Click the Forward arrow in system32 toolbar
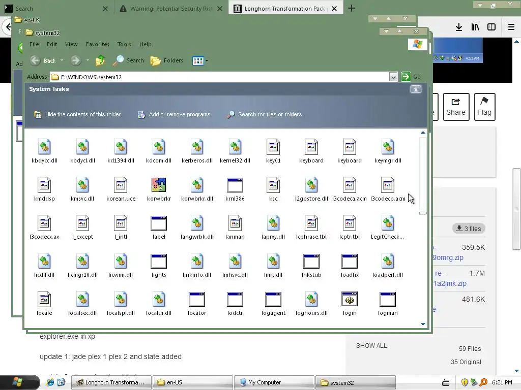The height and width of the screenshot is (390, 521). click(x=75, y=60)
